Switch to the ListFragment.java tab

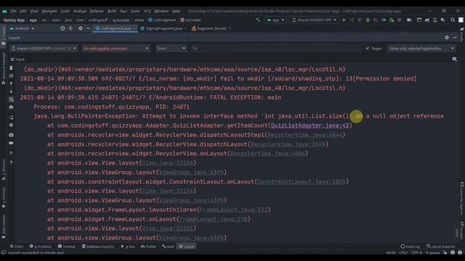(x=116, y=28)
